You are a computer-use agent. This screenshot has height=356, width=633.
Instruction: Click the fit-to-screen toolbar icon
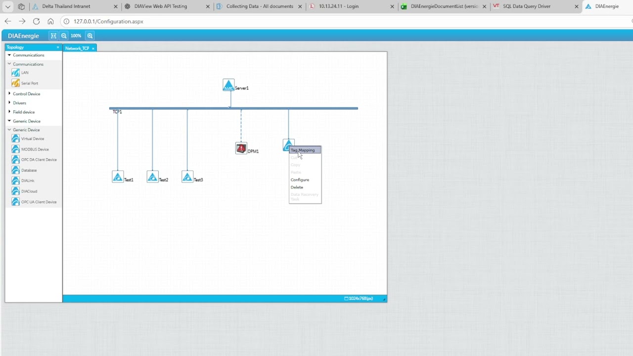click(53, 36)
